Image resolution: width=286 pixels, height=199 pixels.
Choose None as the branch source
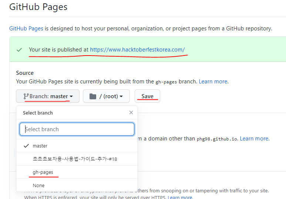pyautogui.click(x=77, y=185)
